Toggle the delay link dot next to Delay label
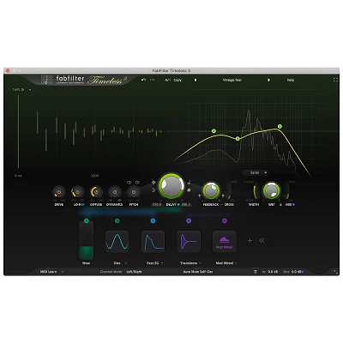The image size is (343, 343). pos(178,204)
